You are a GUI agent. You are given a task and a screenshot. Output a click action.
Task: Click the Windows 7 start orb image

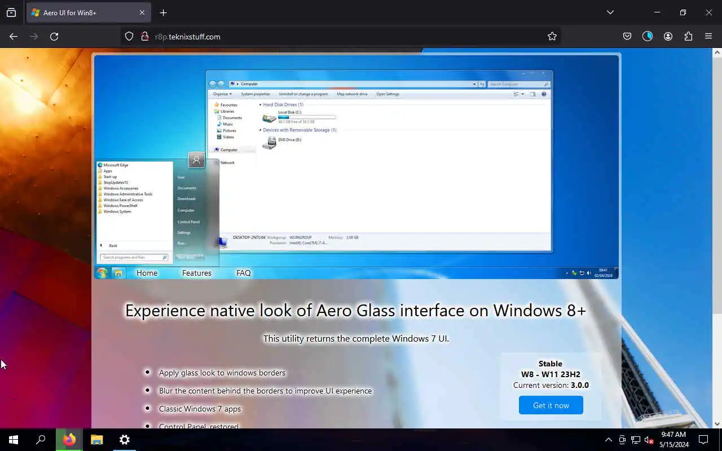[x=102, y=273]
